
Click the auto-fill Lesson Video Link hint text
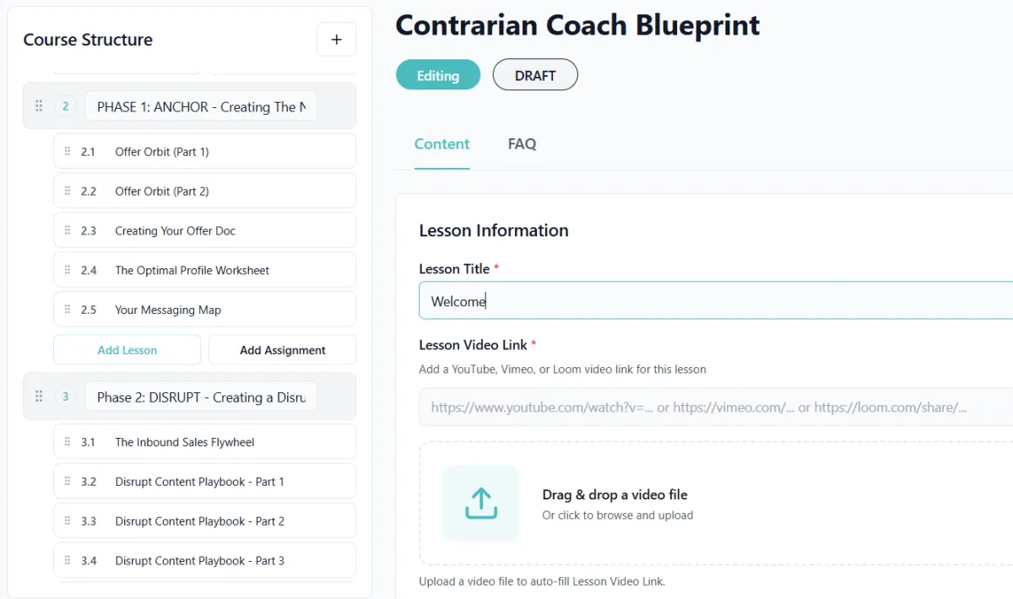pos(542,581)
